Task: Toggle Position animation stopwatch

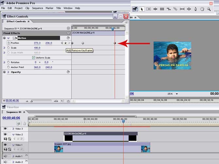Action: 9,43
